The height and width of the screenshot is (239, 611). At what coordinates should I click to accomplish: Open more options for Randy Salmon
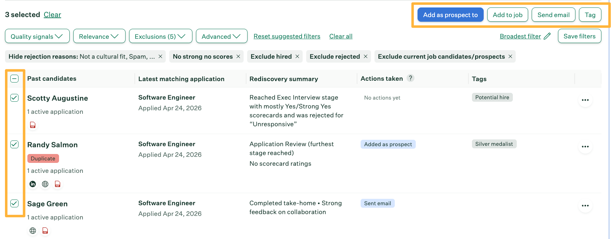pos(585,147)
